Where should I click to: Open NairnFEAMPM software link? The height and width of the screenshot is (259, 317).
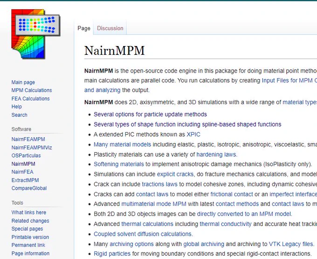(28, 139)
